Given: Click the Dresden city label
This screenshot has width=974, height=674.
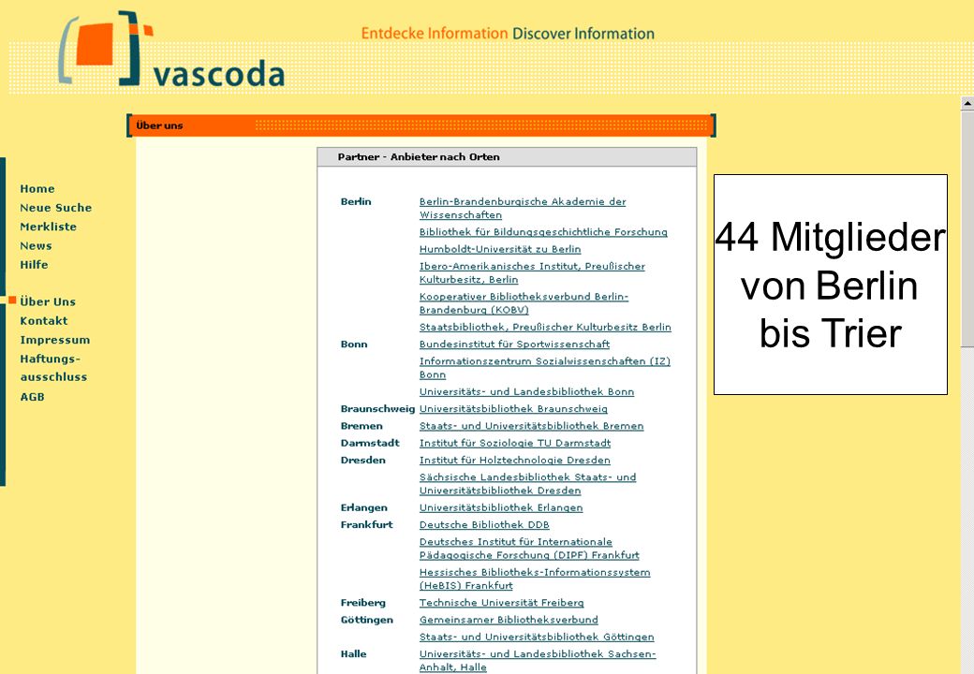Looking at the screenshot, I should 362,461.
